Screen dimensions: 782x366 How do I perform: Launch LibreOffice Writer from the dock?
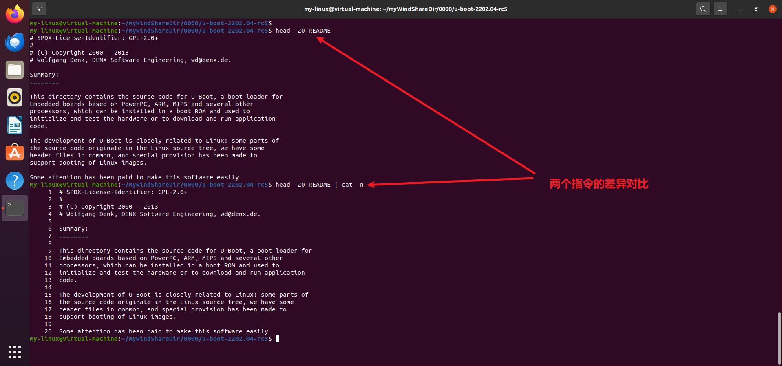[15, 125]
